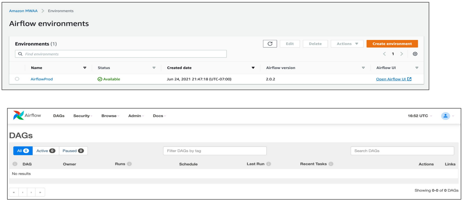Go to next environments page arrow
463x201 pixels.
[x=402, y=54]
